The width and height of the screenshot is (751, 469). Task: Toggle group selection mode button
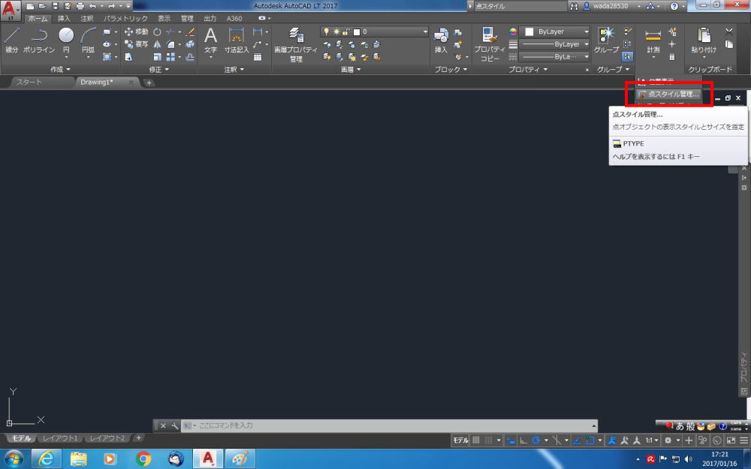[x=627, y=57]
